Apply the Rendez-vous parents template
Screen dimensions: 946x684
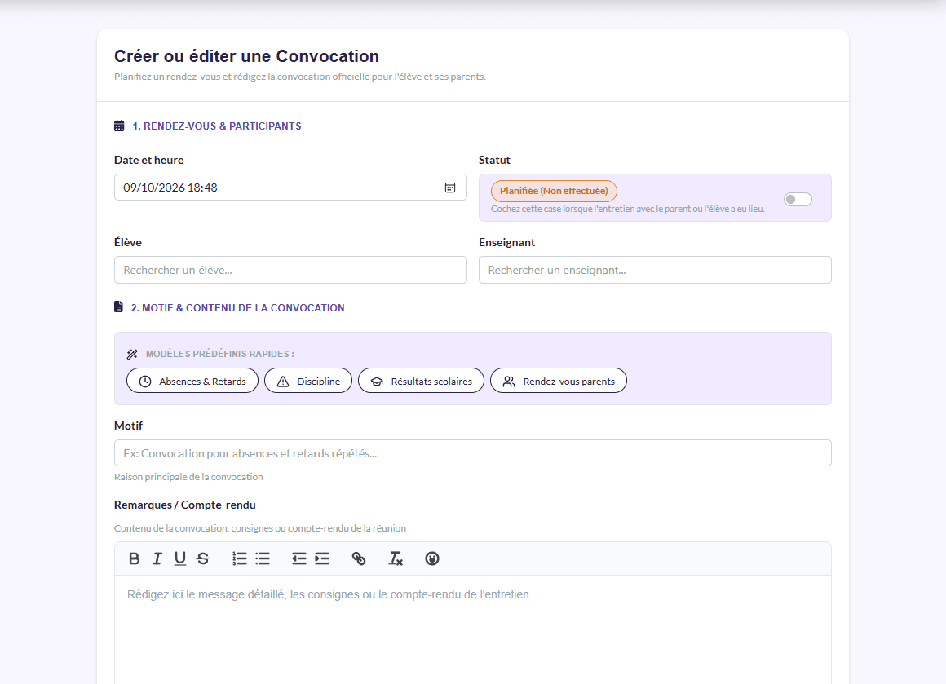pos(559,382)
